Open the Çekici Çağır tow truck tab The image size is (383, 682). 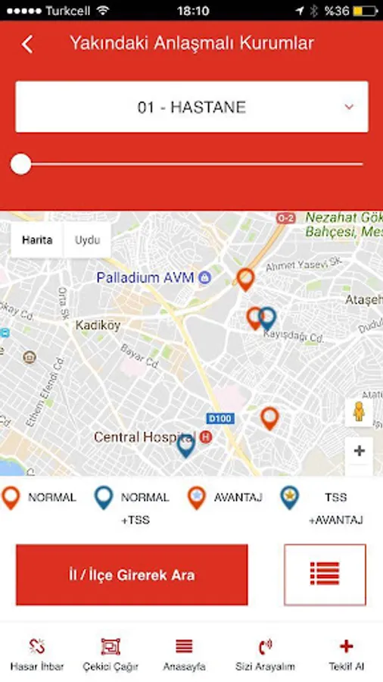[111, 655]
